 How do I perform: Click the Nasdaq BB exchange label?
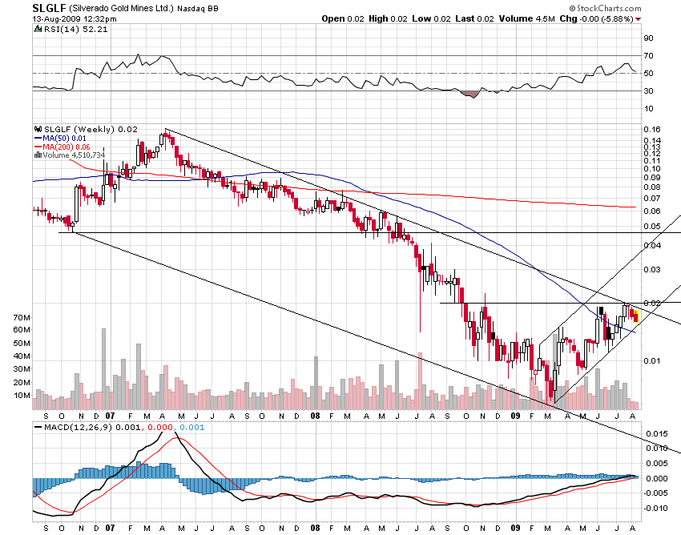198,9
